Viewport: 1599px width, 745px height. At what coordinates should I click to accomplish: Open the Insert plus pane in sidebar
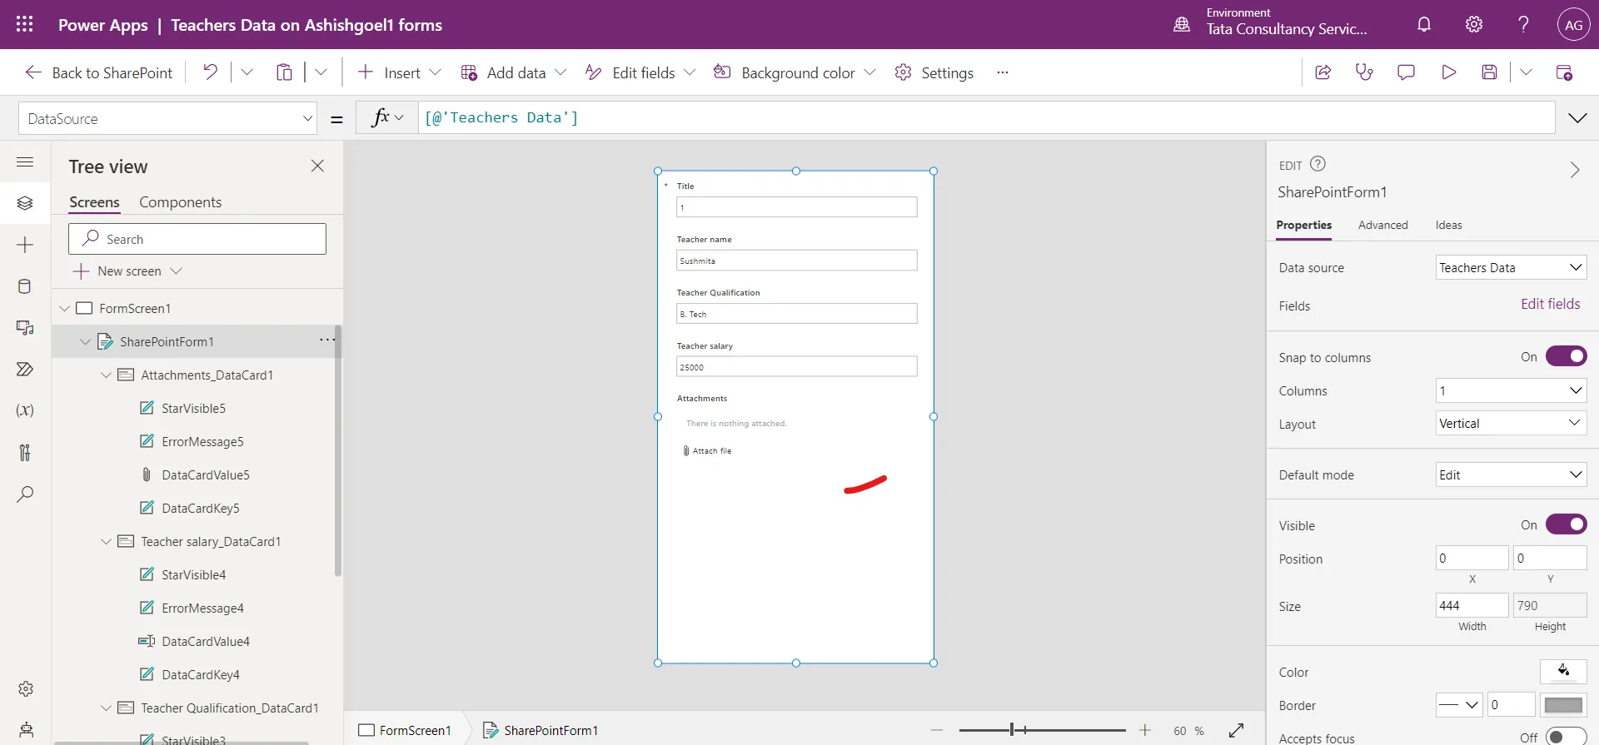click(25, 245)
